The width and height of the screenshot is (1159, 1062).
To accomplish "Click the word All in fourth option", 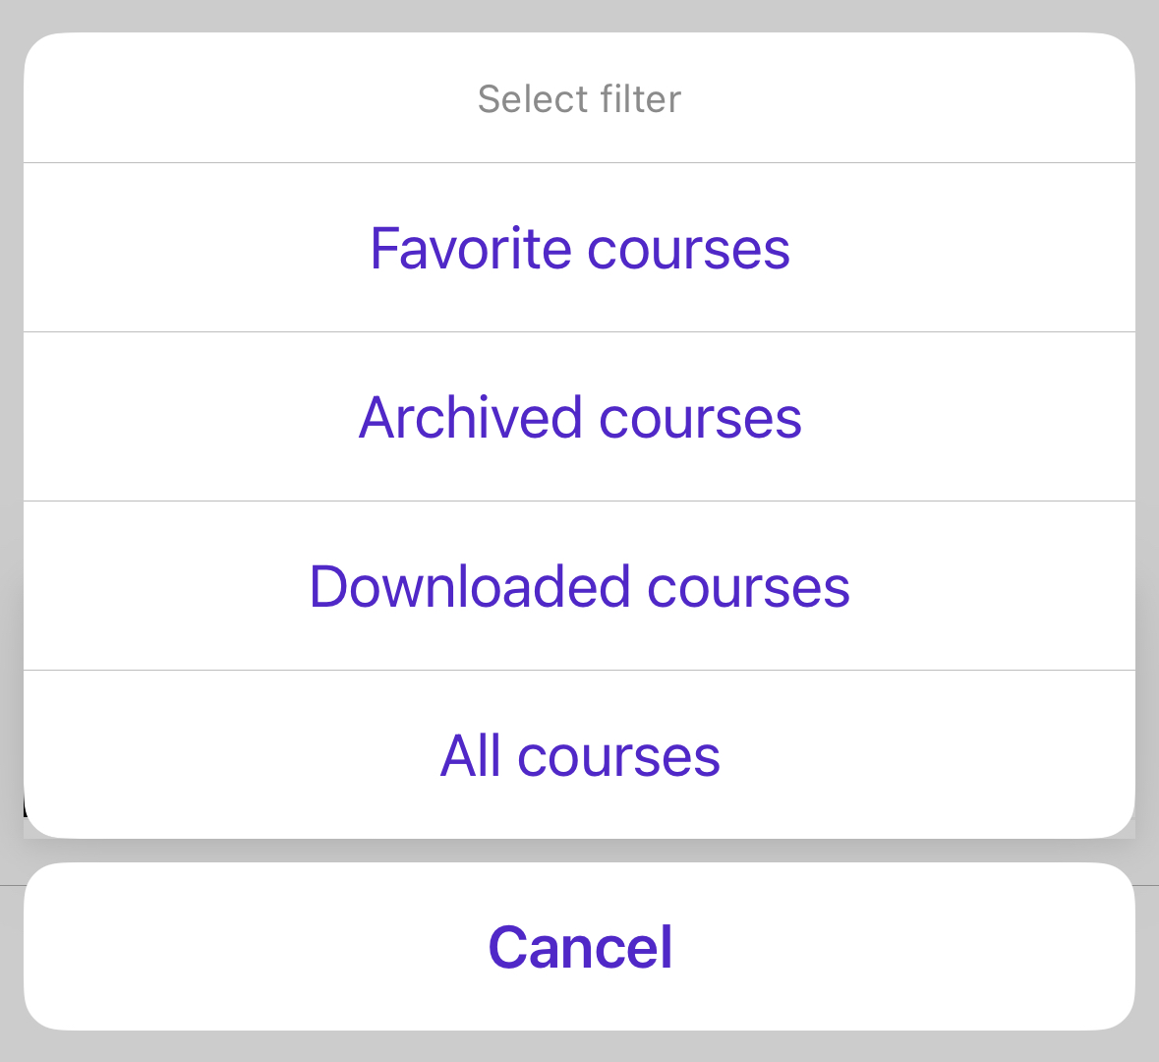I will click(x=472, y=755).
